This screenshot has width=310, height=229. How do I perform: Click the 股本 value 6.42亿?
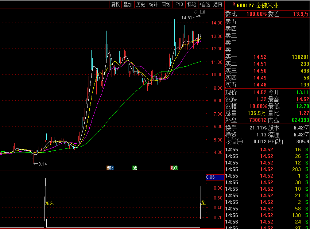301,128
